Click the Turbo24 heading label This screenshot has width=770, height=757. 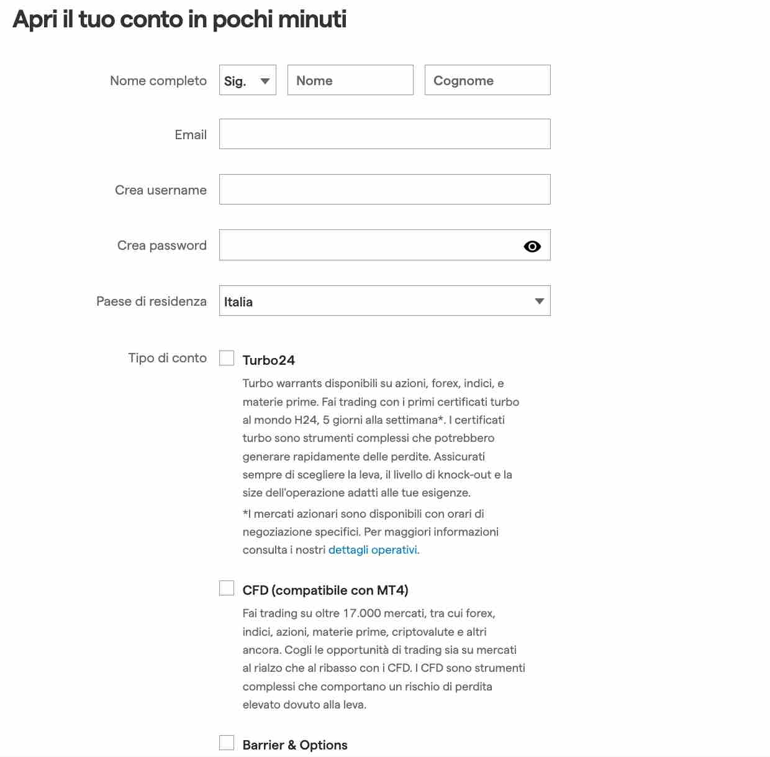pyautogui.click(x=268, y=360)
